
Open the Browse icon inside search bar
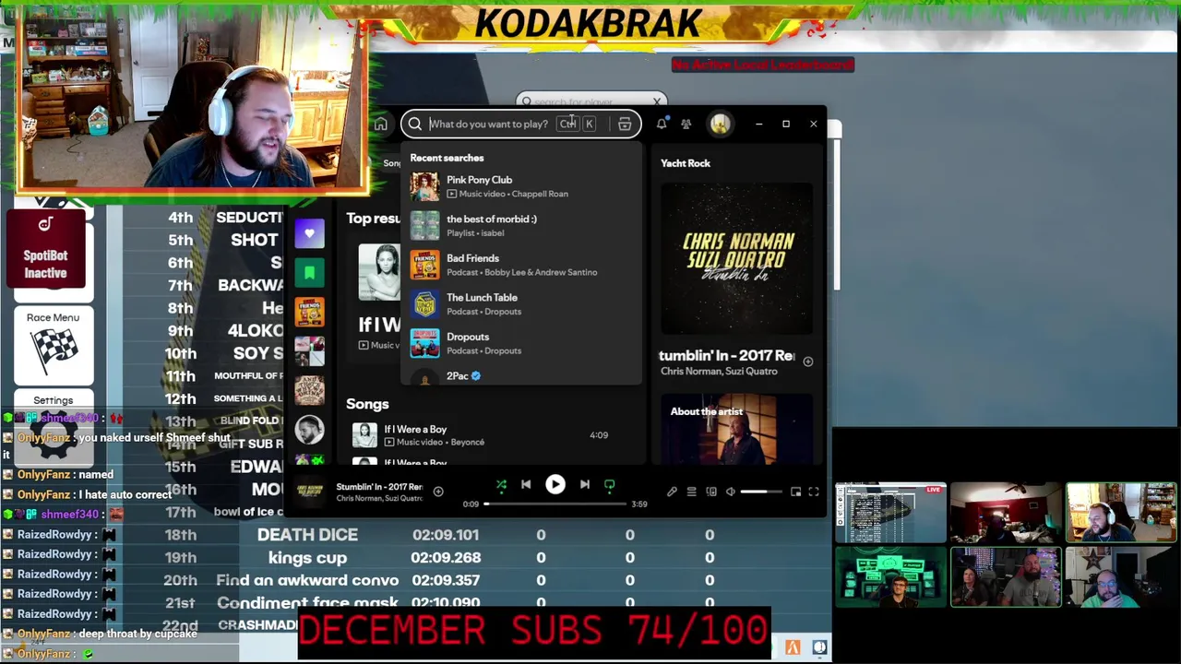[x=625, y=125]
